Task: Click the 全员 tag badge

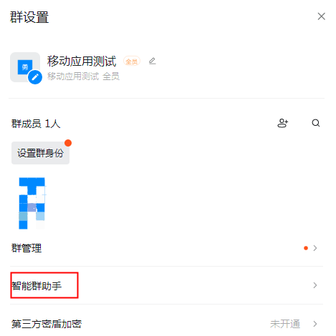Action: pyautogui.click(x=132, y=61)
